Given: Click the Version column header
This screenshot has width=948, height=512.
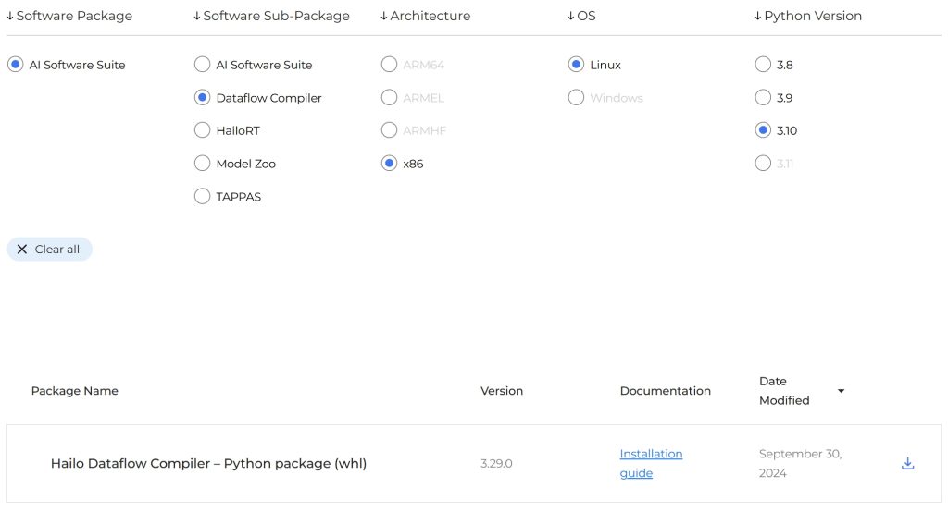Looking at the screenshot, I should click(x=502, y=391).
